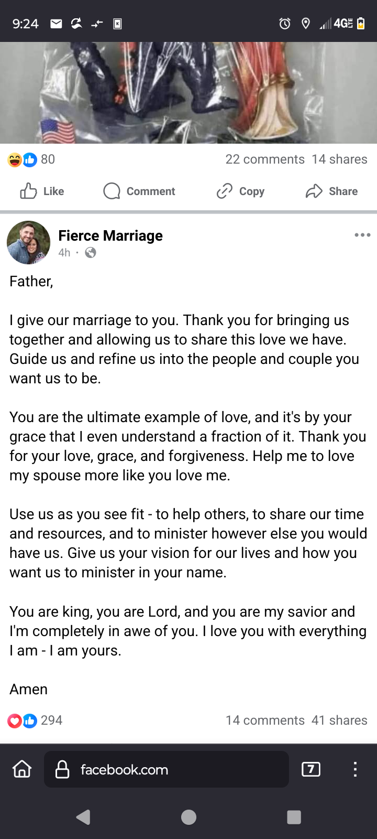
Task: Tap the browser home icon
Action: coord(22,769)
